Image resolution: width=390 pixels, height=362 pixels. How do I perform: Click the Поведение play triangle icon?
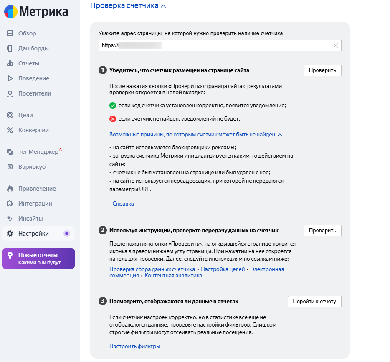coord(10,78)
